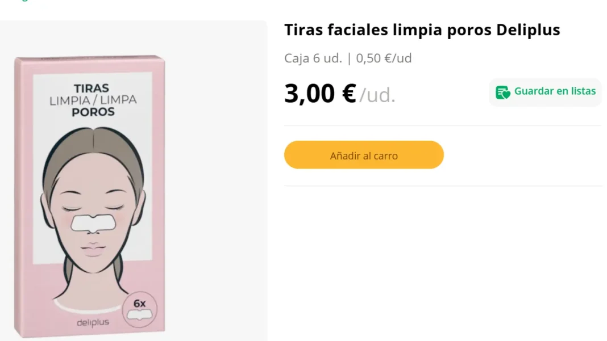Click the 'POROS' word on the box
Image resolution: width=607 pixels, height=341 pixels.
point(93,112)
